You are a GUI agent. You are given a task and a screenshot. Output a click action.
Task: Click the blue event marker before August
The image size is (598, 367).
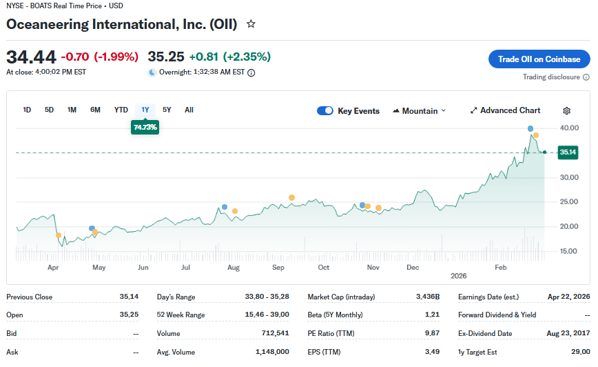pos(225,207)
